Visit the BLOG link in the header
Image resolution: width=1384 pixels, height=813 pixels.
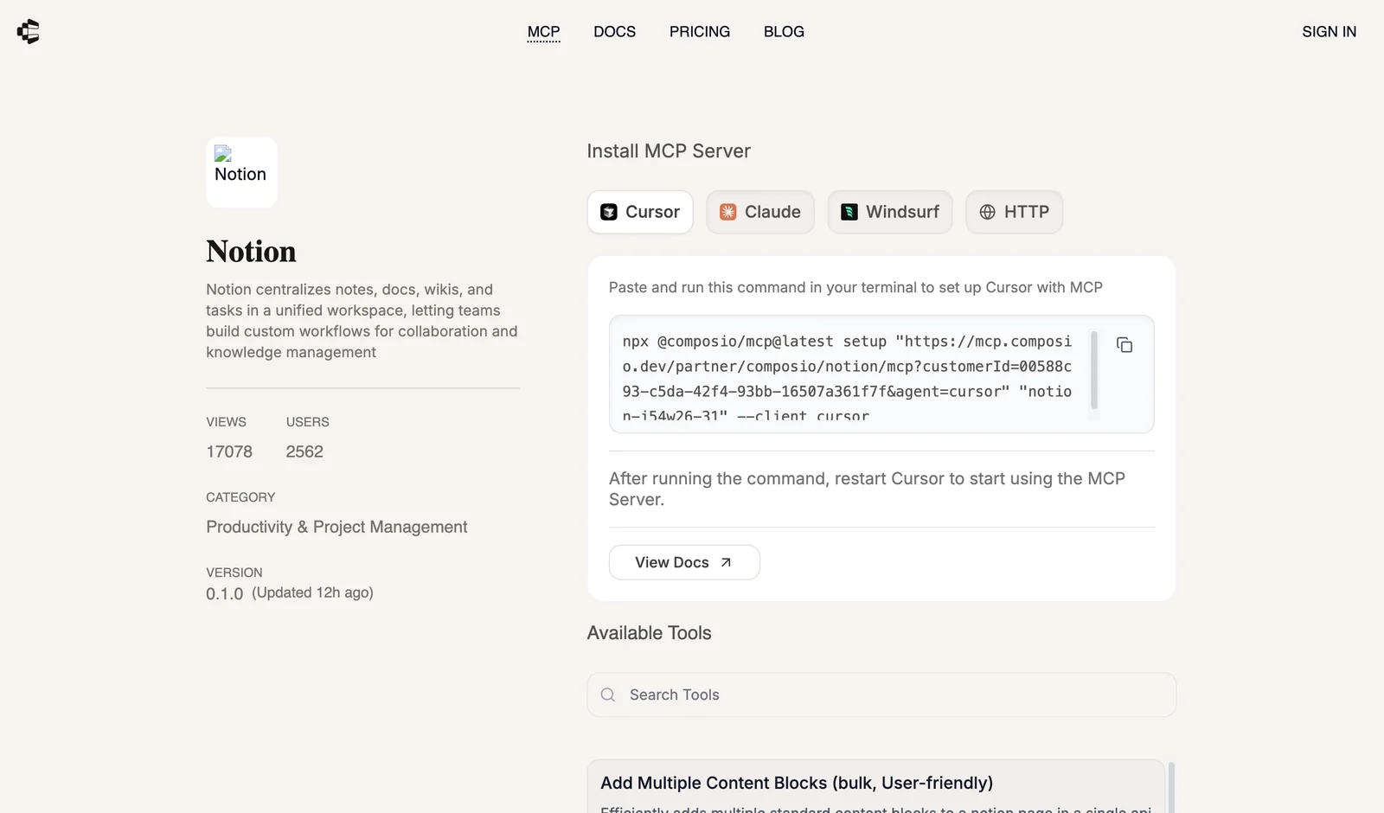(784, 32)
